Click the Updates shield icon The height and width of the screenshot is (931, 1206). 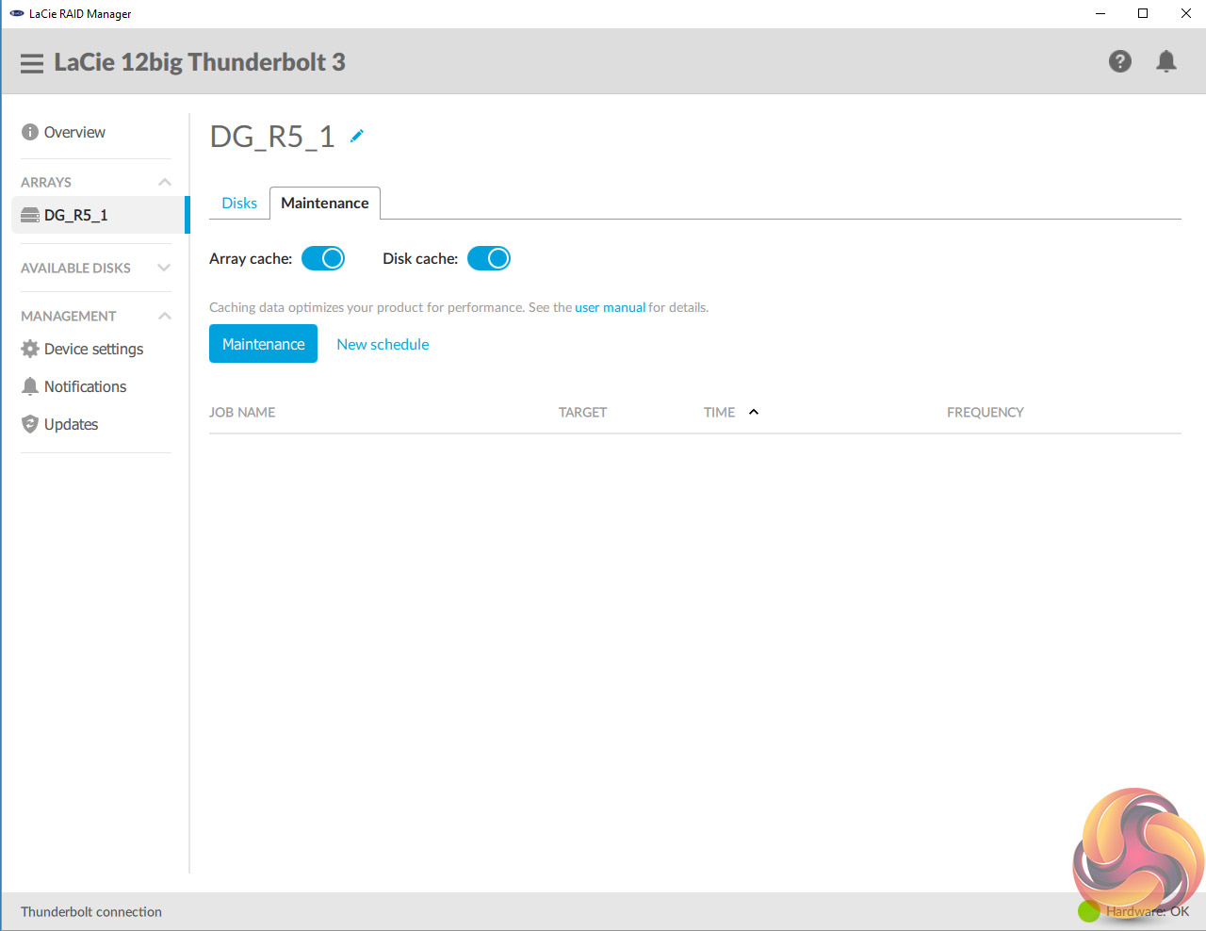click(30, 424)
